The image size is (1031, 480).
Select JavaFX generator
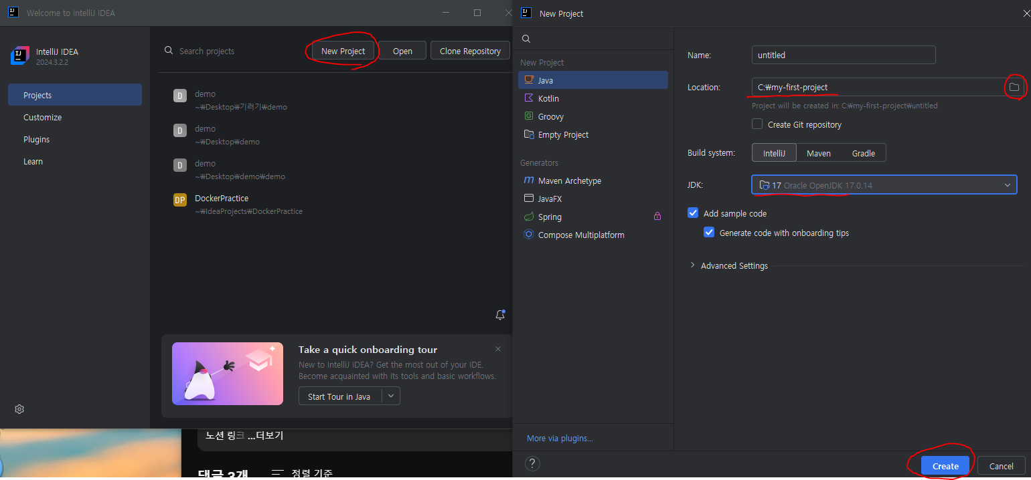(593, 199)
